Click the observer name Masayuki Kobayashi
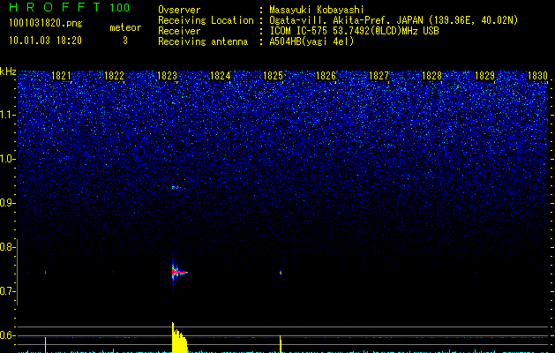The width and height of the screenshot is (555, 353). coord(316,10)
